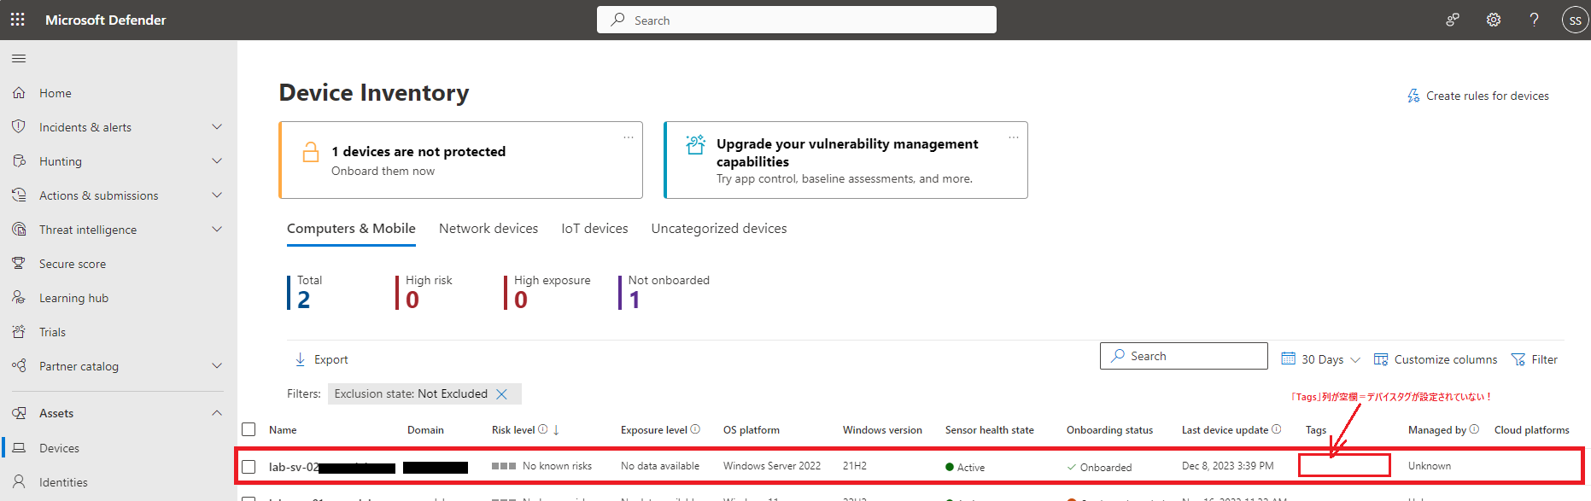Click the Dec 8, 2023 3:39 PM cell
The image size is (1591, 501).
pos(1227,466)
